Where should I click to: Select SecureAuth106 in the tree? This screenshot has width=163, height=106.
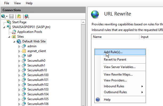pyautogui.click(x=38, y=104)
